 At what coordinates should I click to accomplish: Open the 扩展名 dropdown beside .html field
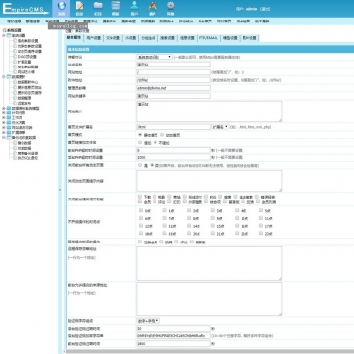coord(220,127)
